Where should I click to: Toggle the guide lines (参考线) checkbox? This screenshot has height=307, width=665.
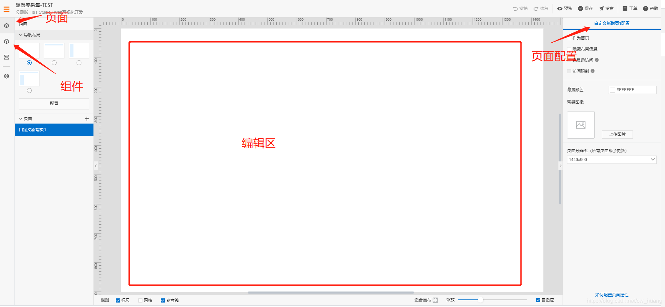pyautogui.click(x=163, y=300)
